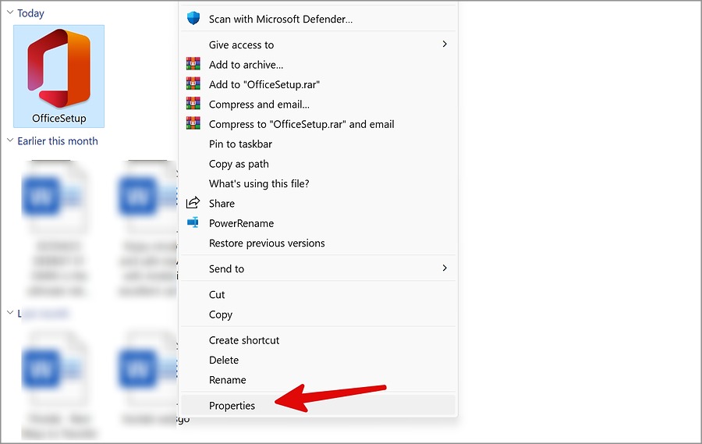Choose the Copy command
This screenshot has height=444, width=702.
click(x=318, y=314)
